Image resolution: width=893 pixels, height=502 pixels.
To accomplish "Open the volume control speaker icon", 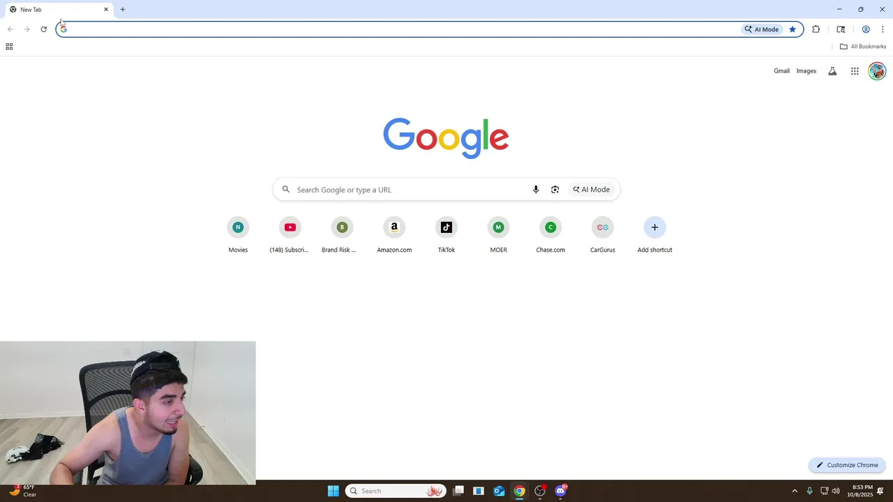I will coord(836,491).
